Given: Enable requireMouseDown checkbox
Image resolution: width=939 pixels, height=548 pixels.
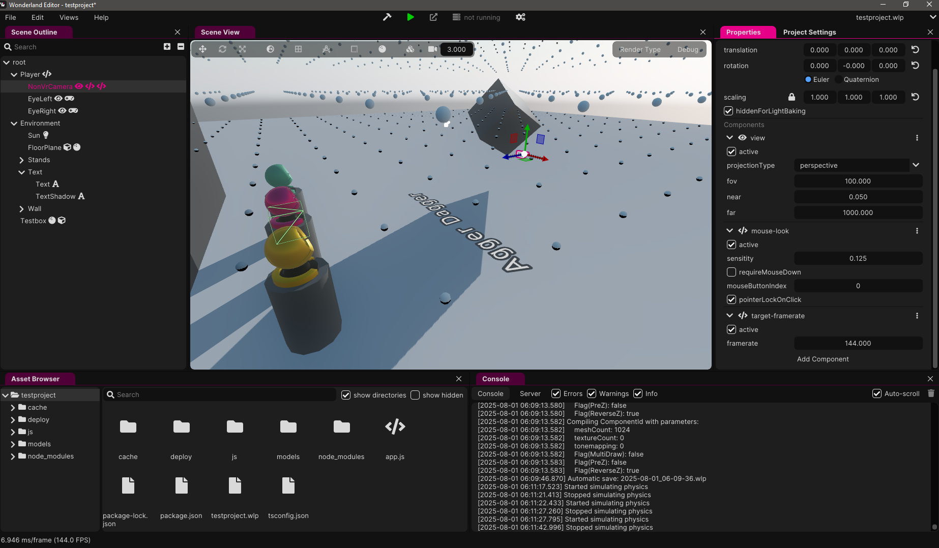Looking at the screenshot, I should pos(731,272).
